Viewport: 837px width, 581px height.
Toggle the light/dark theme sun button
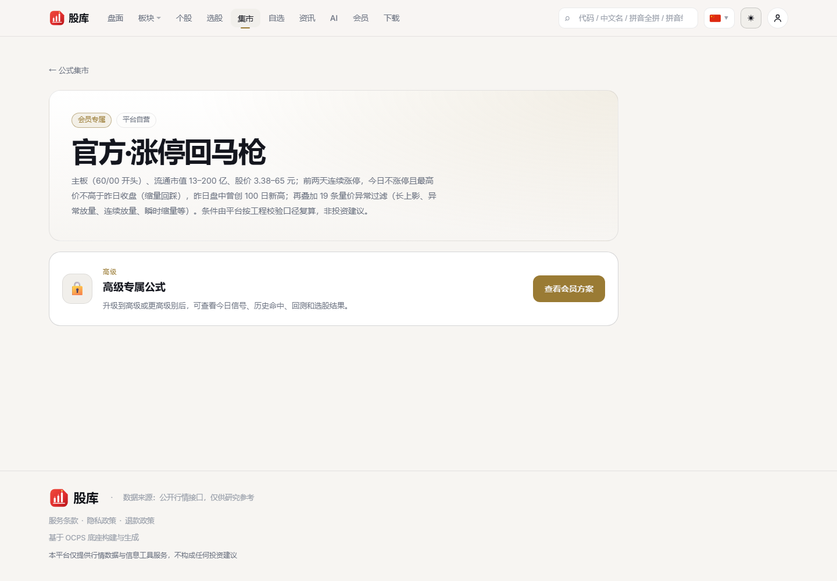point(751,18)
